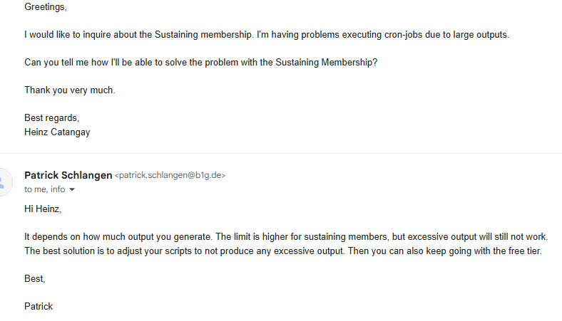This screenshot has width=562, height=321.
Task: Click the line starting 'It depends on how much output'
Action: pyautogui.click(x=286, y=236)
